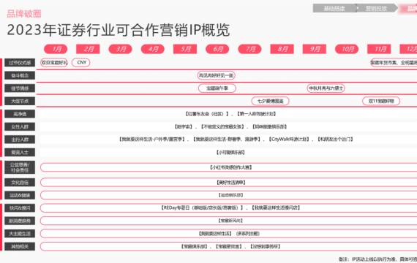
Task: Select the 2月 month marker
Action: click(x=88, y=49)
